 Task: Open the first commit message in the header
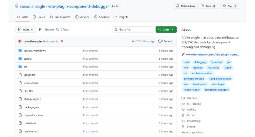pyautogui.click(x=51, y=41)
